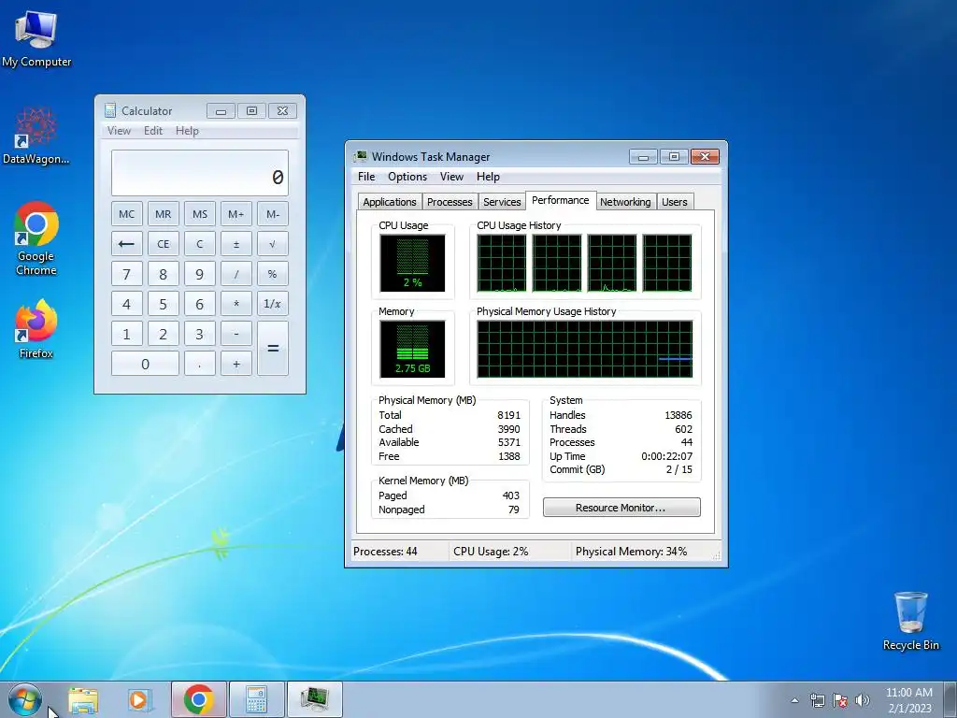The height and width of the screenshot is (718, 957).
Task: Select the Google Chrome desktop shortcut
Action: pos(36,238)
